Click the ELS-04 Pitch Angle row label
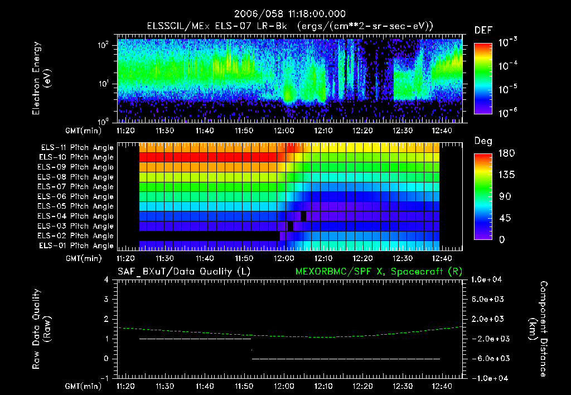This screenshot has width=571, height=395. coord(75,216)
